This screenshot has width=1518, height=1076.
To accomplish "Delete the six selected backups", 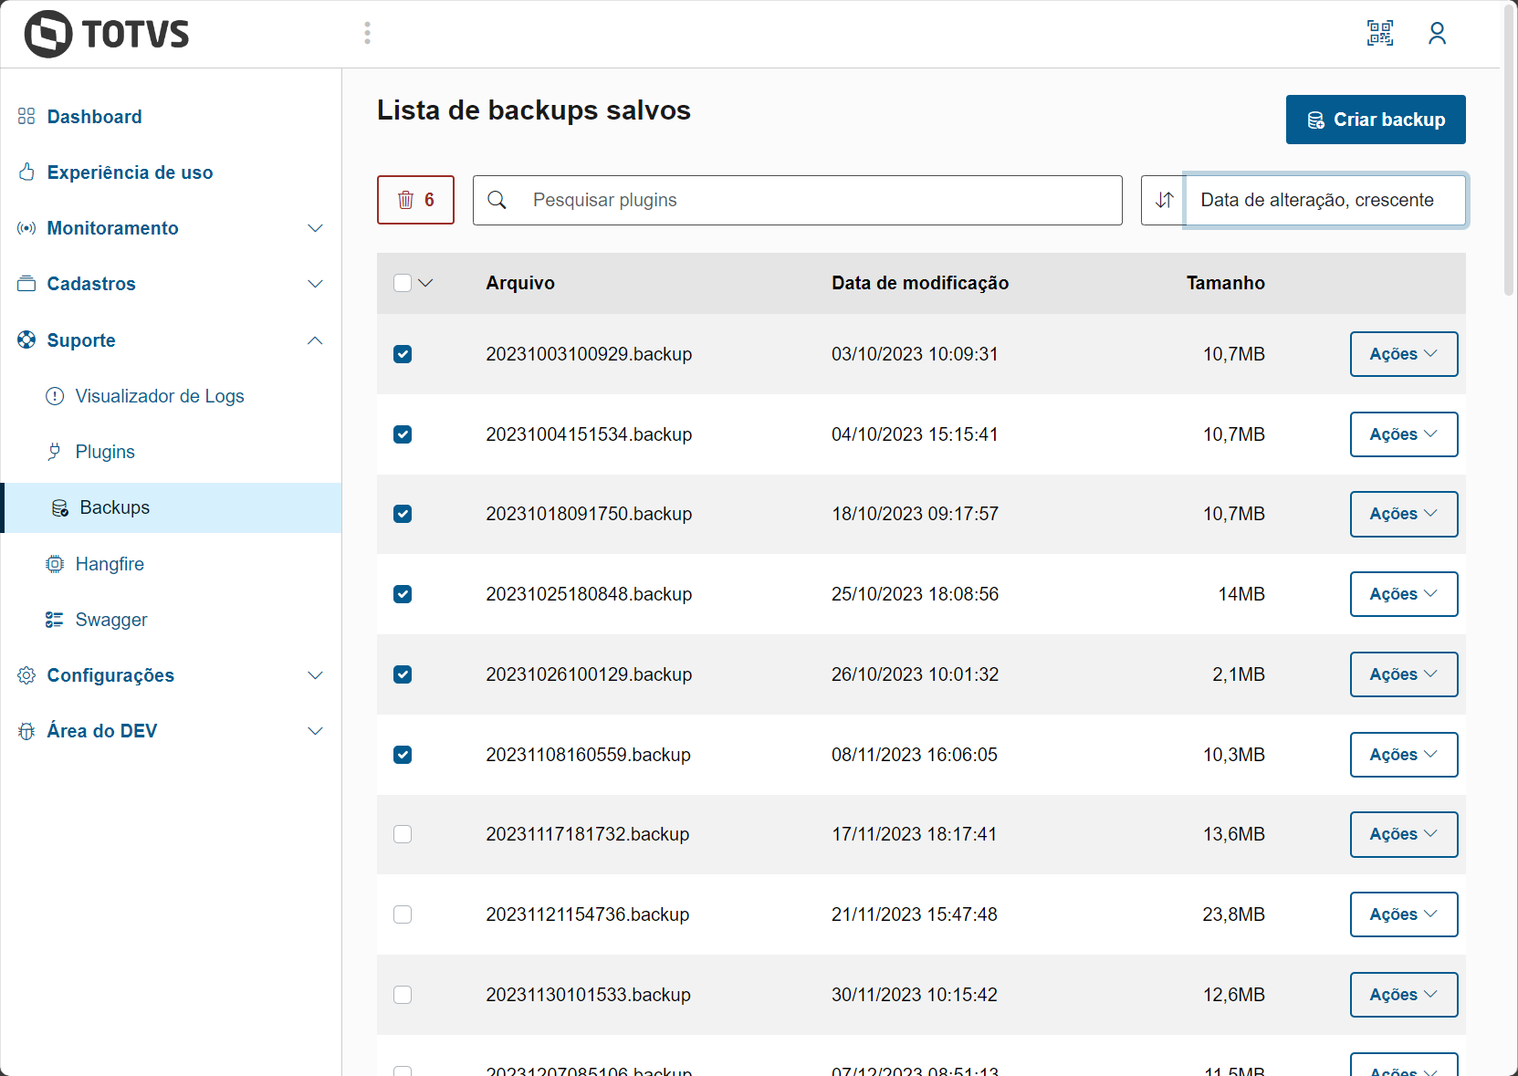I will pos(415,200).
